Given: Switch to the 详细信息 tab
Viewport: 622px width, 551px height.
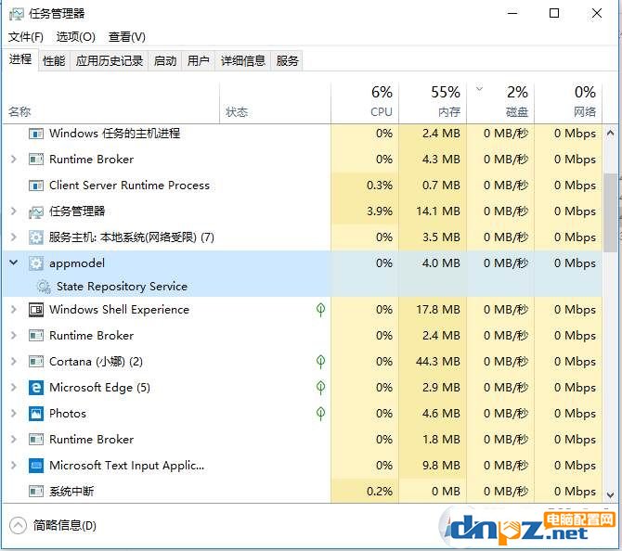Looking at the screenshot, I should click(x=243, y=60).
